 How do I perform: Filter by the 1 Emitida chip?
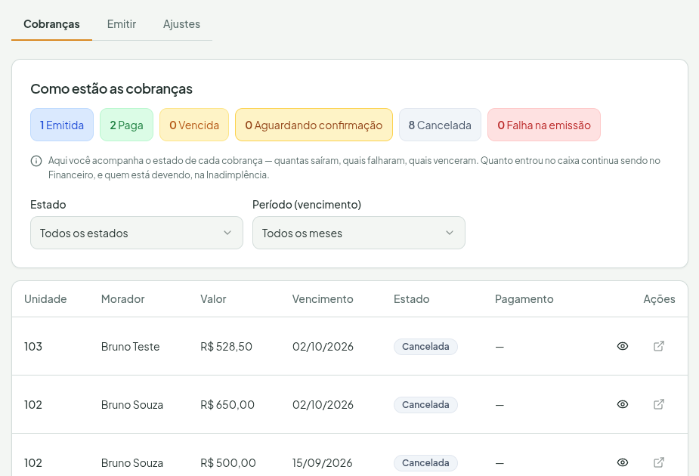tap(62, 125)
